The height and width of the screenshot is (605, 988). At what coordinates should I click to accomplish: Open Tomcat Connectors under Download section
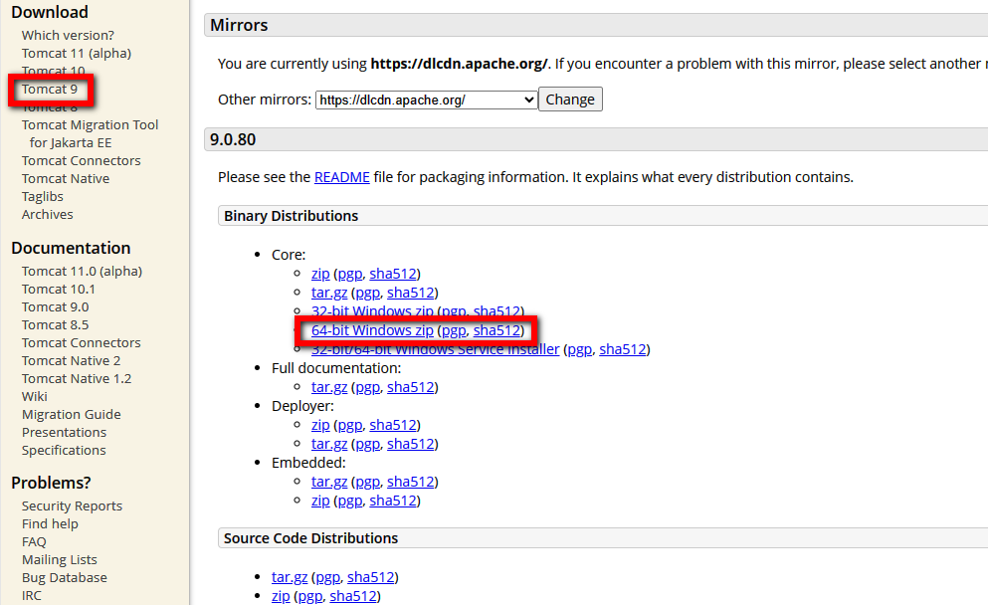tap(82, 161)
